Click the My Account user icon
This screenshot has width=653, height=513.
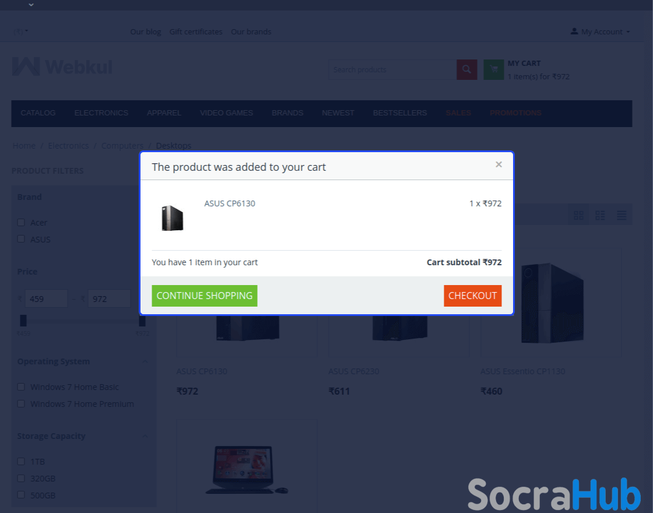pyautogui.click(x=574, y=31)
